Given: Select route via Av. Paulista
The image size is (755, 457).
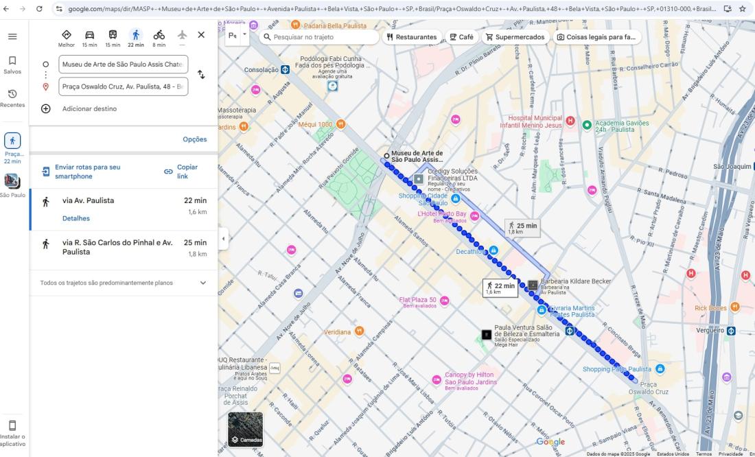Looking at the screenshot, I should point(124,209).
